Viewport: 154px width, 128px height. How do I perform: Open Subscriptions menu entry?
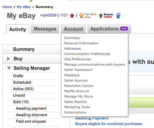click(75, 112)
